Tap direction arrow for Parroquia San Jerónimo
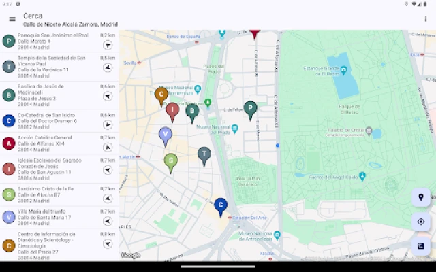The image size is (436, 272). tap(108, 45)
